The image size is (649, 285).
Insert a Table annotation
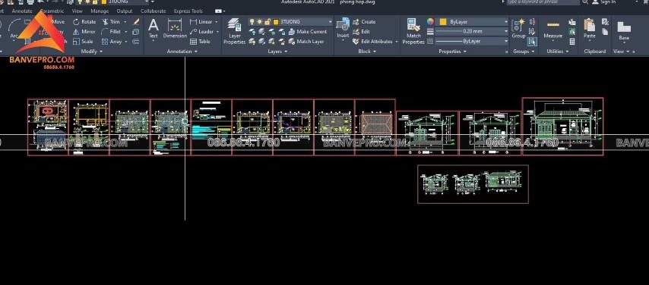(x=200, y=42)
